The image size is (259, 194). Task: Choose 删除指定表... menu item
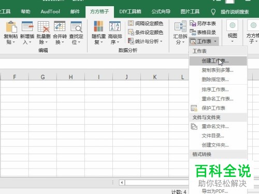click(x=218, y=80)
